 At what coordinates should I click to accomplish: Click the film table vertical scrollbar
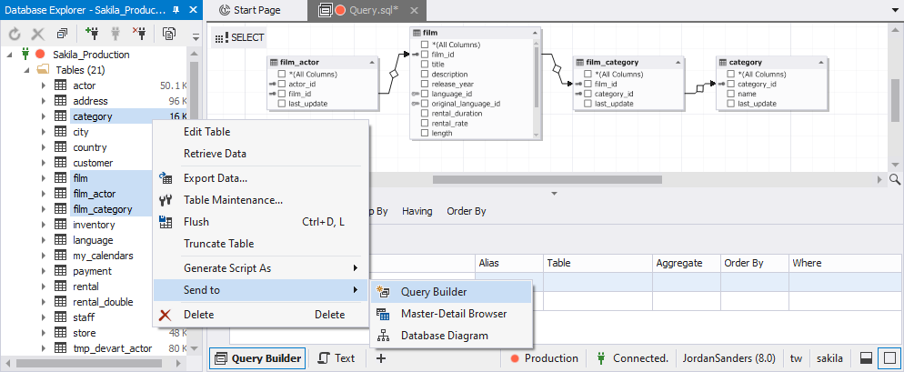[537, 77]
